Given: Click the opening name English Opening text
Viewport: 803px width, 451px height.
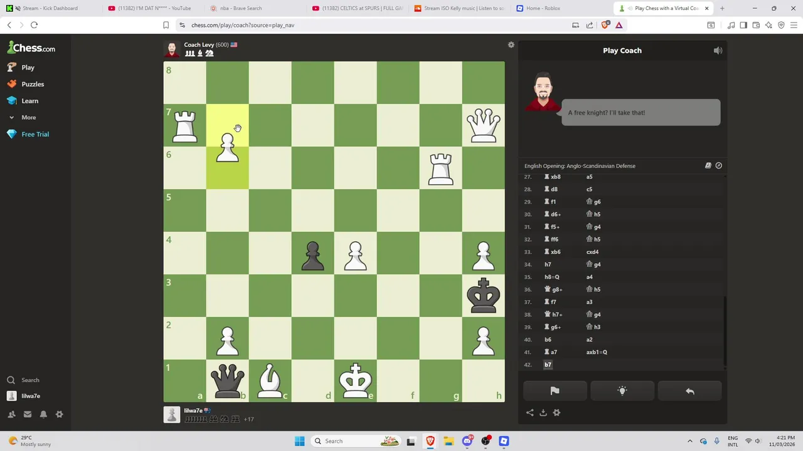Looking at the screenshot, I should point(580,166).
